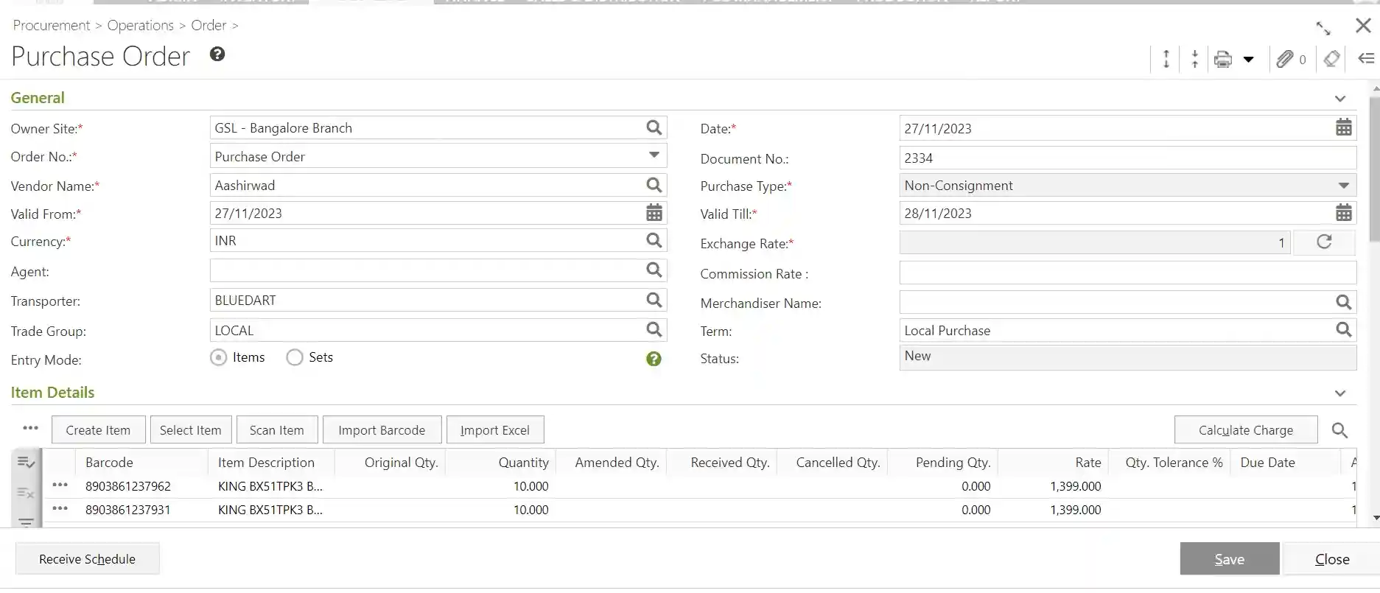Search Currency lookup icon

click(654, 240)
